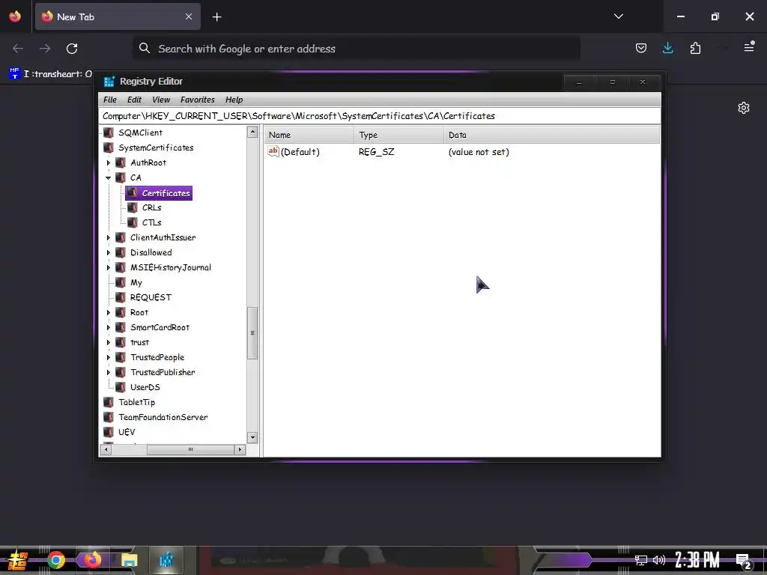Click the Registry Editor title bar icon

(109, 81)
